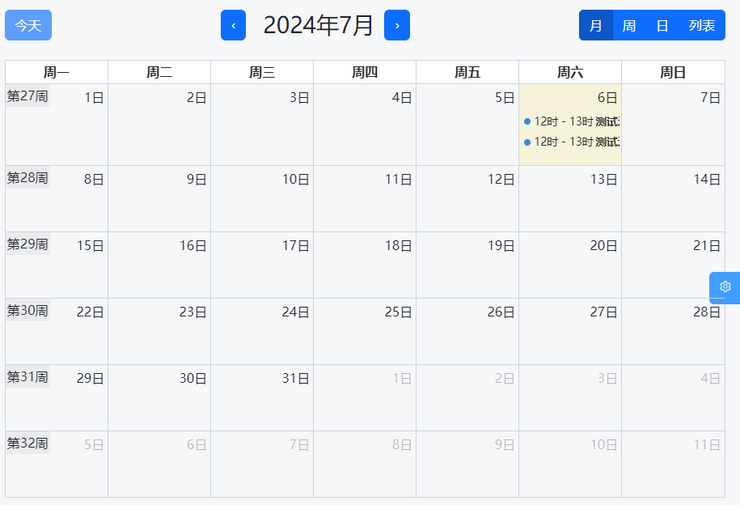Select date 31日

tap(295, 379)
